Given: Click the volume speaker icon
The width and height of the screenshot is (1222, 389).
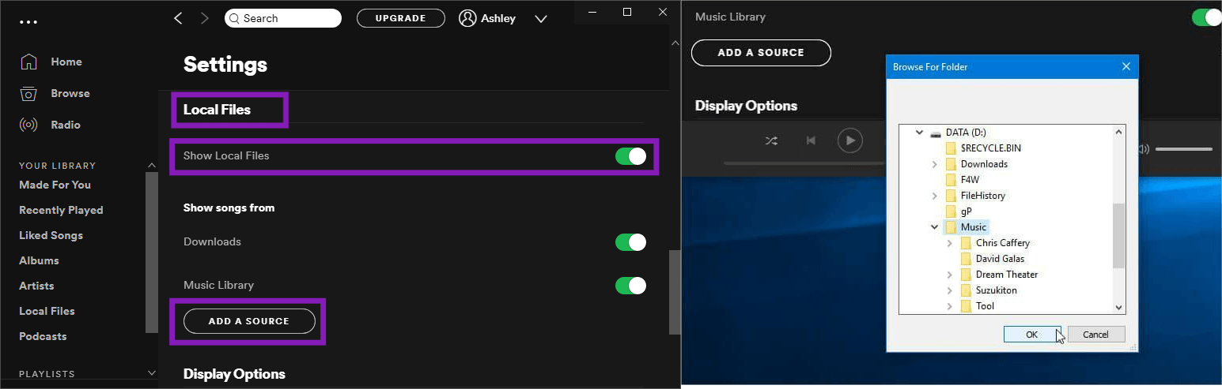Looking at the screenshot, I should (1143, 149).
